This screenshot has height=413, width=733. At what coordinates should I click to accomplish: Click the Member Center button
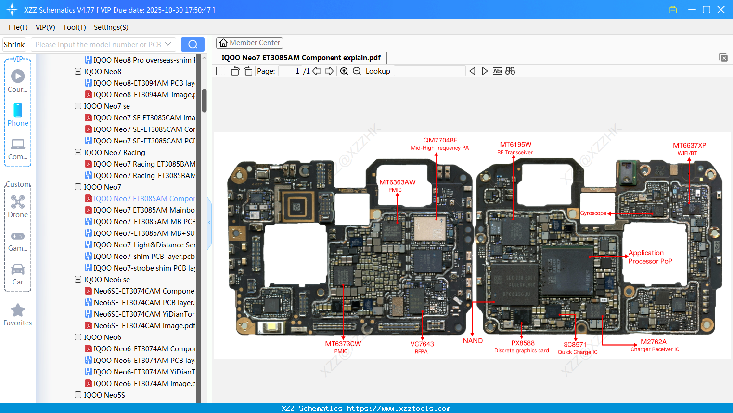(249, 42)
